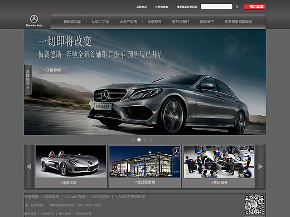Viewport: 290px width, 217px height.
Task: Select the fourth carousel dot
Action: click(x=151, y=140)
